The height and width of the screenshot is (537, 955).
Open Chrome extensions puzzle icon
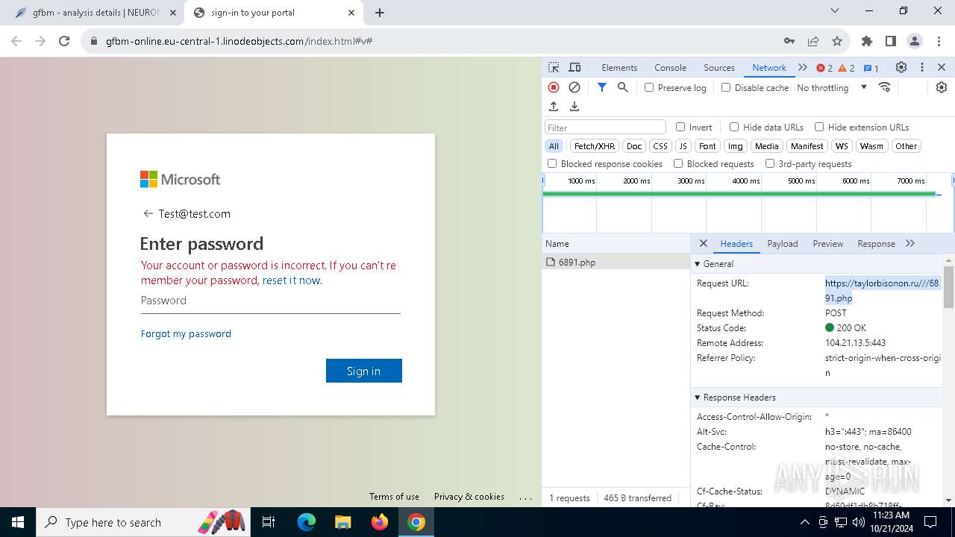(x=867, y=41)
